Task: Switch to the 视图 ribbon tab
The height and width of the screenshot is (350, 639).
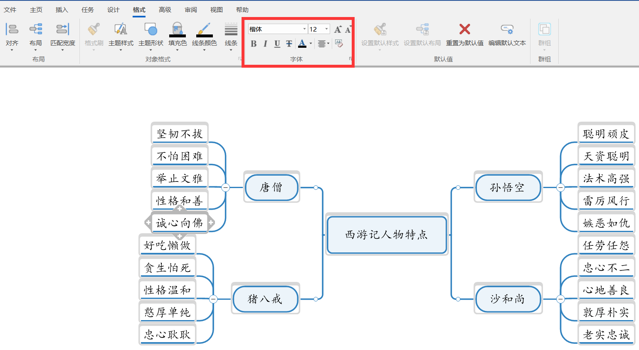Action: [217, 10]
